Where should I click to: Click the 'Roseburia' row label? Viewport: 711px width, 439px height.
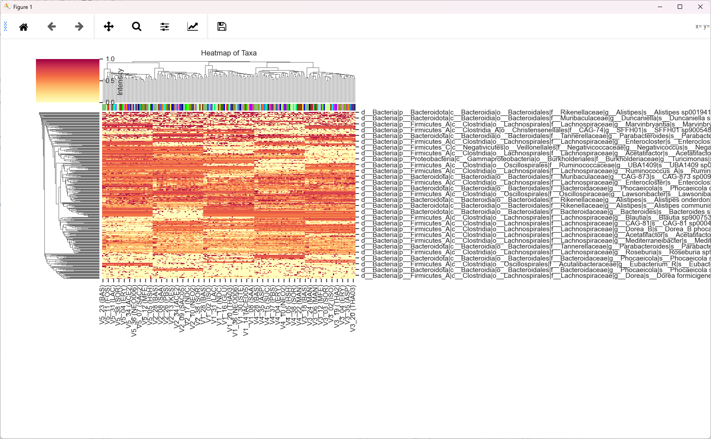tap(536, 252)
